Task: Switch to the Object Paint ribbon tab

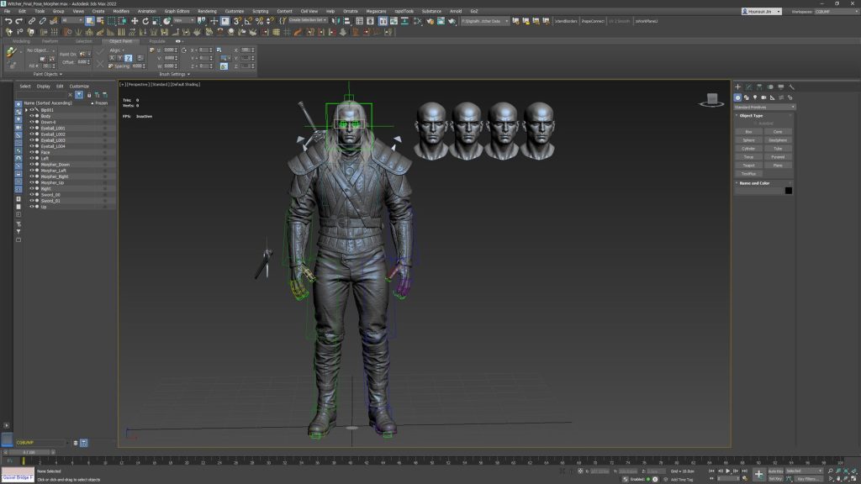Action: [120, 41]
